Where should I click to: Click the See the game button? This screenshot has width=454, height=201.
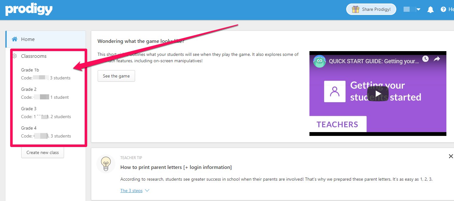click(116, 76)
